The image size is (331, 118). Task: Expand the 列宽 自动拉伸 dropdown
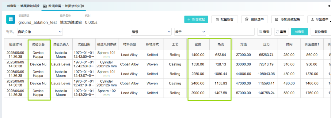40,32
